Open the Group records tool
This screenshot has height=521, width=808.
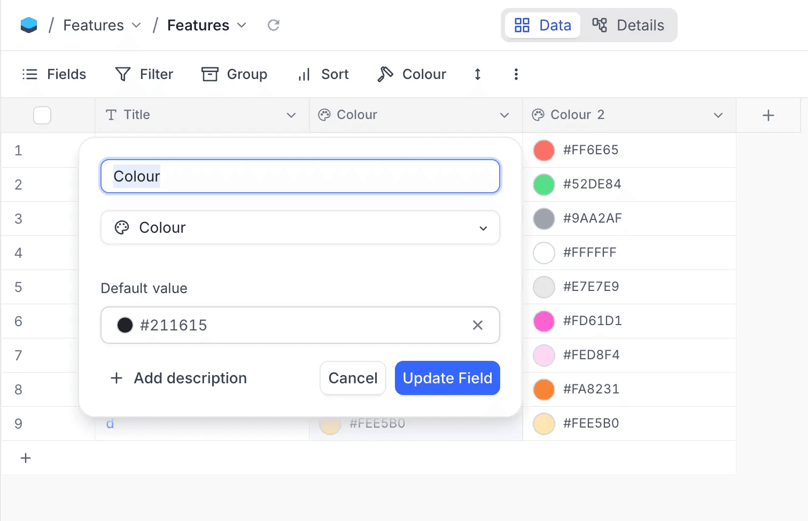[x=234, y=74]
